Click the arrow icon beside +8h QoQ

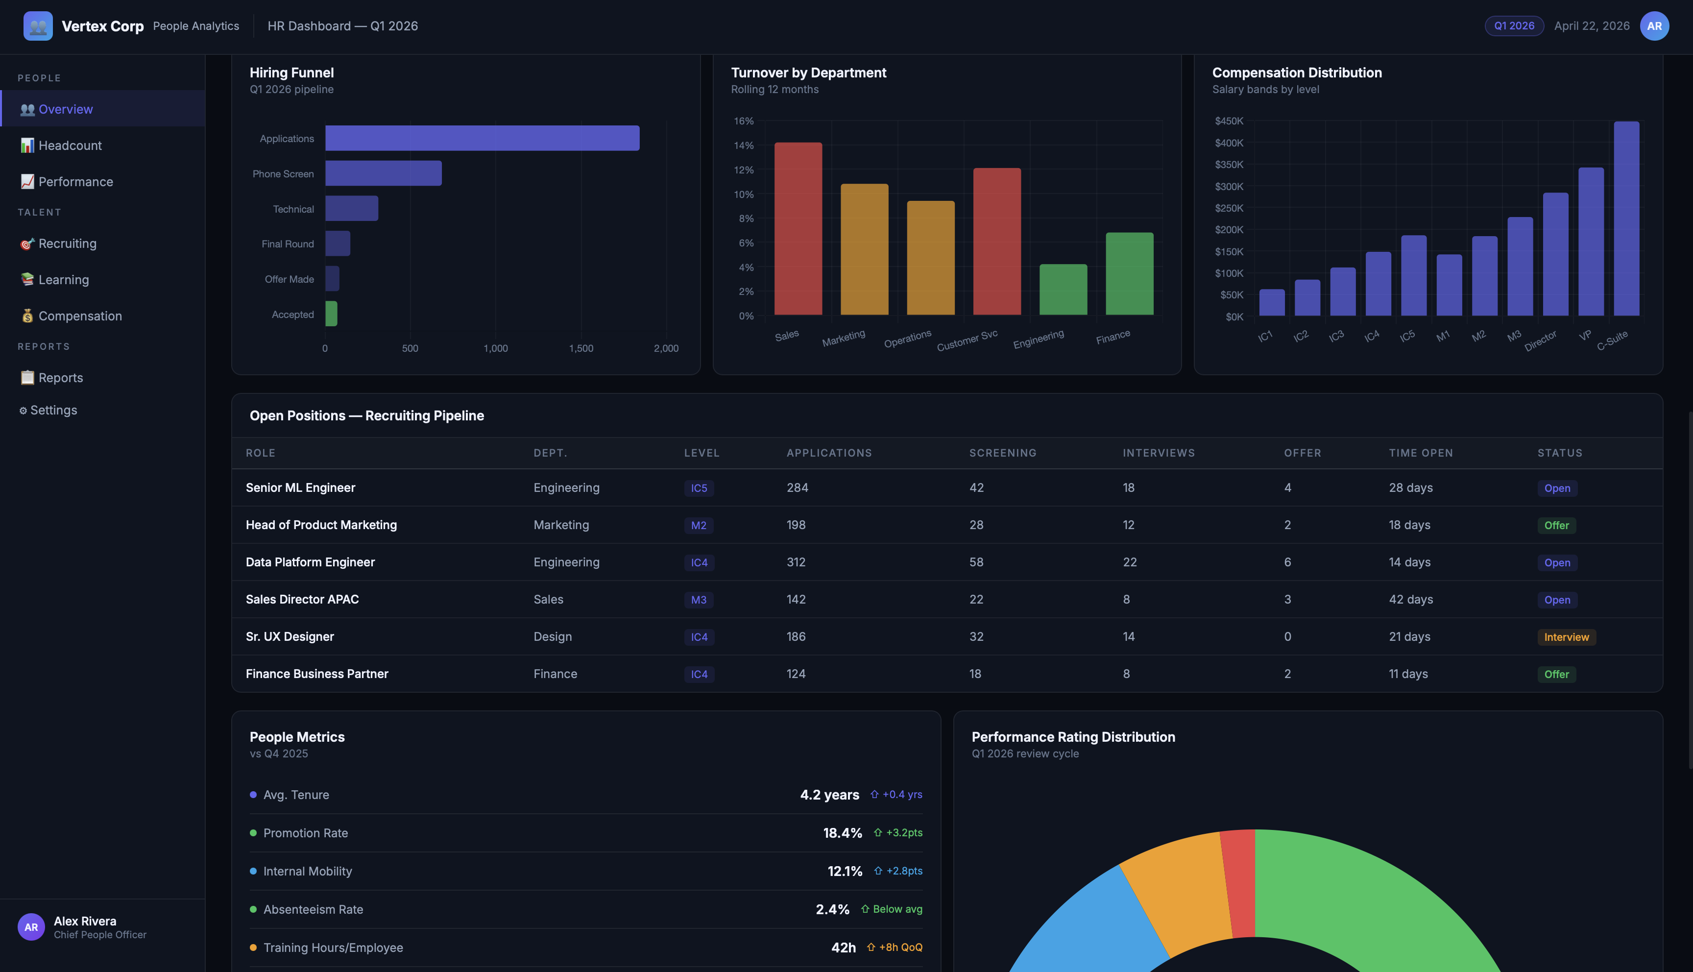871,948
